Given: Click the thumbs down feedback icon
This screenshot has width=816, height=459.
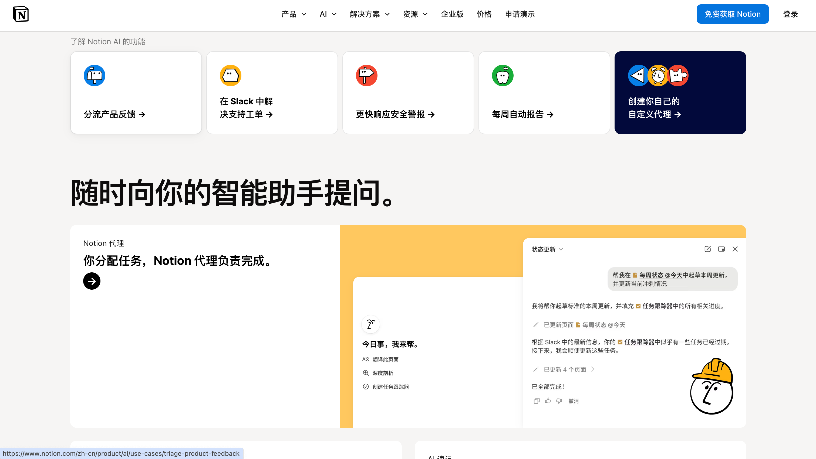Looking at the screenshot, I should (x=559, y=401).
